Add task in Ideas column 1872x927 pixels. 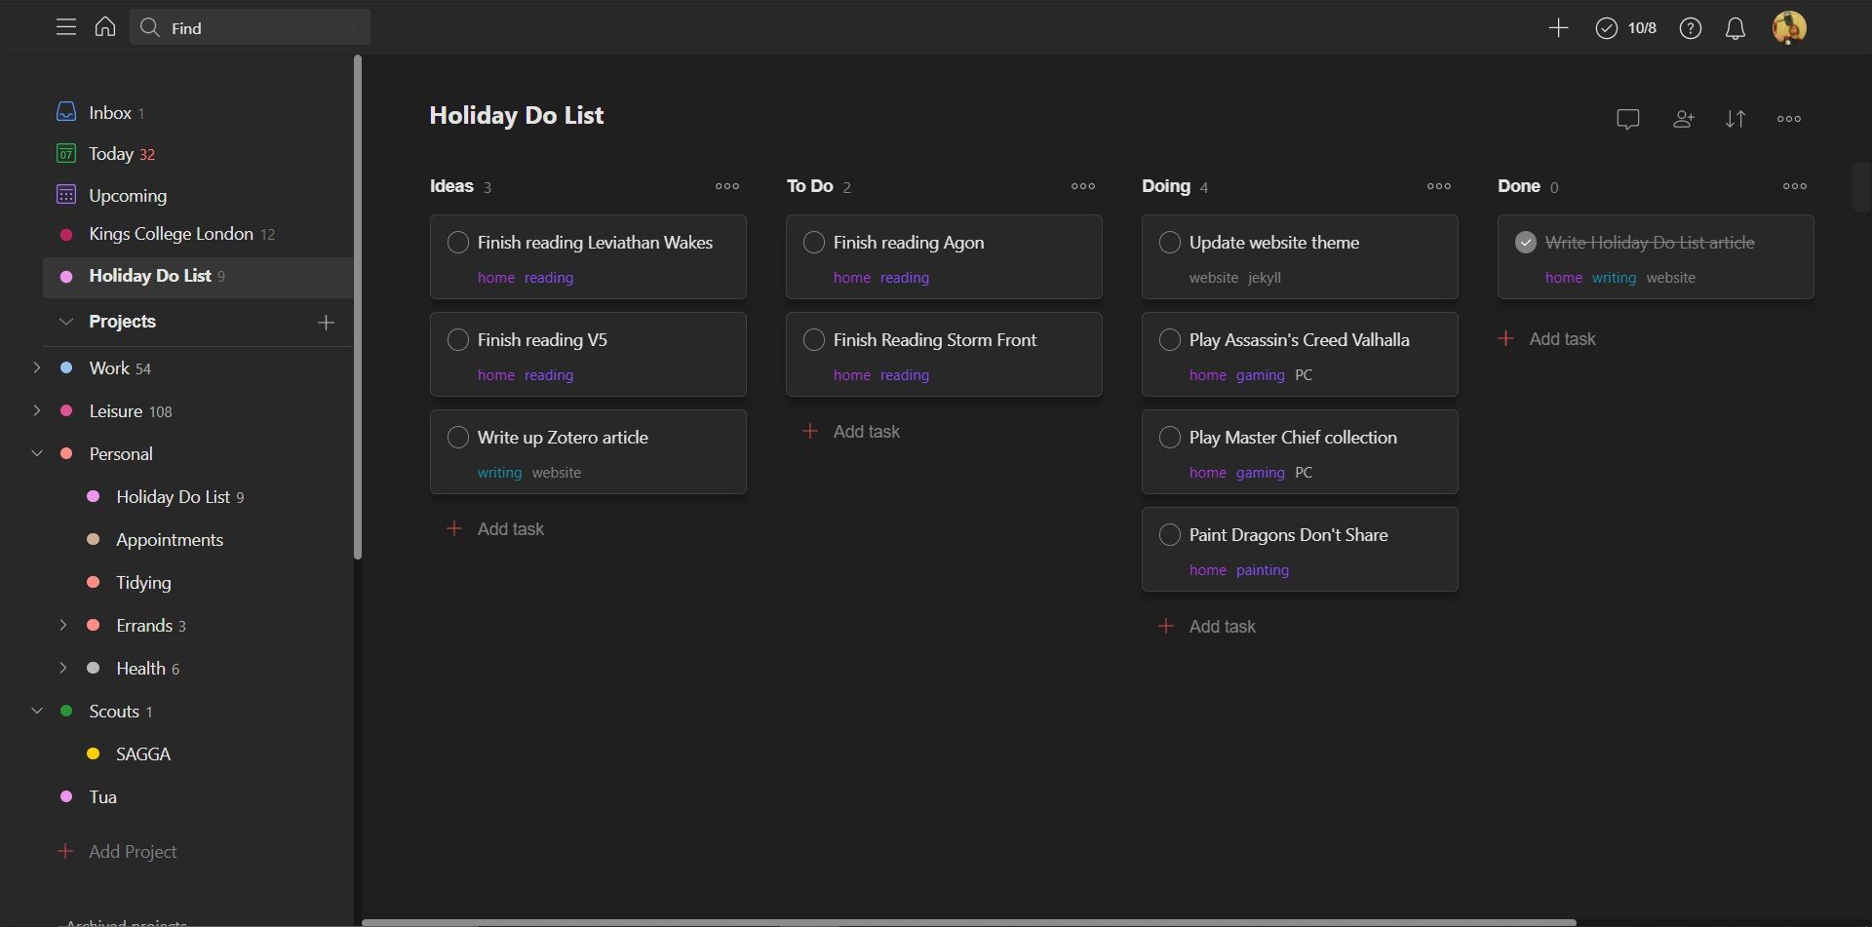click(x=495, y=529)
